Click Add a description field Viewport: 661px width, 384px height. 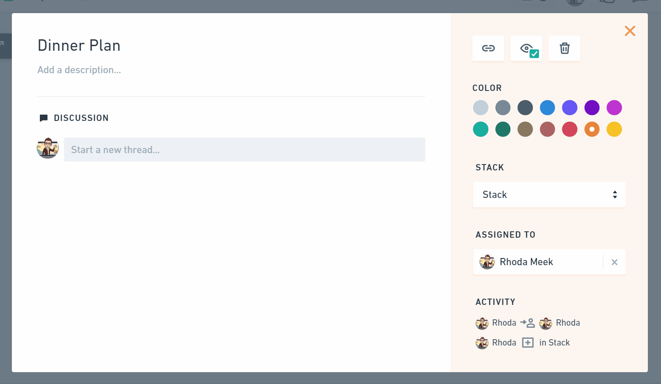click(x=79, y=70)
